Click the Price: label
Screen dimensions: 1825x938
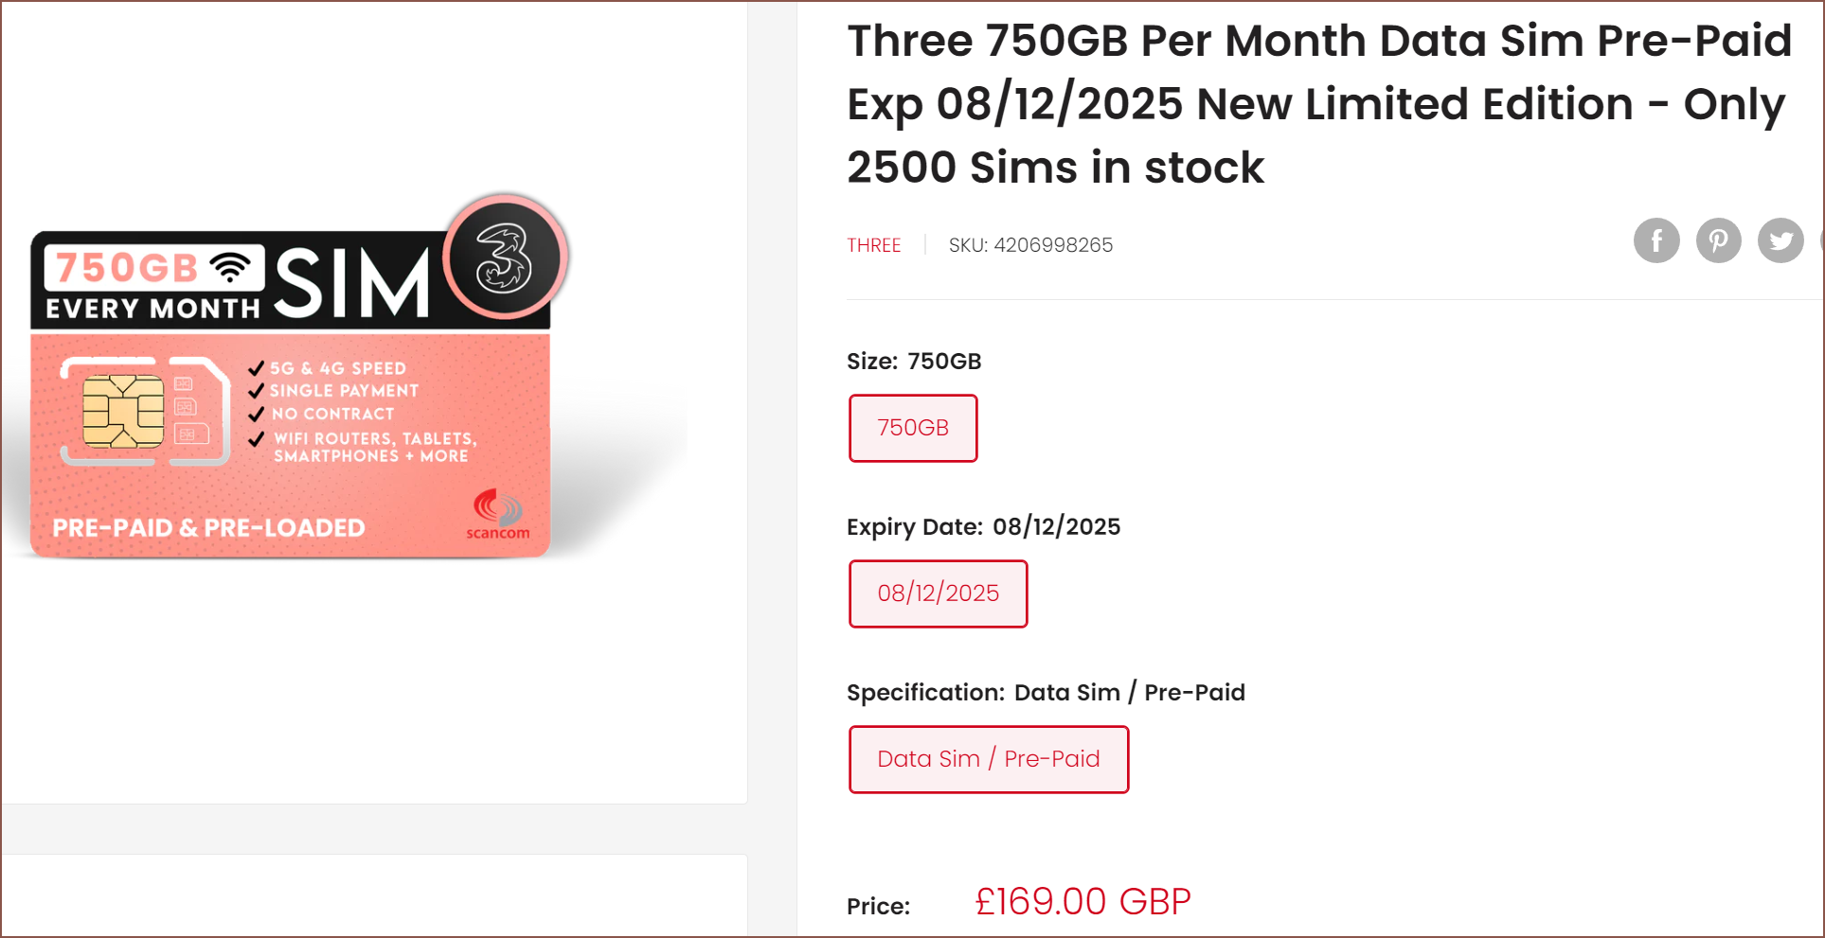tap(878, 906)
